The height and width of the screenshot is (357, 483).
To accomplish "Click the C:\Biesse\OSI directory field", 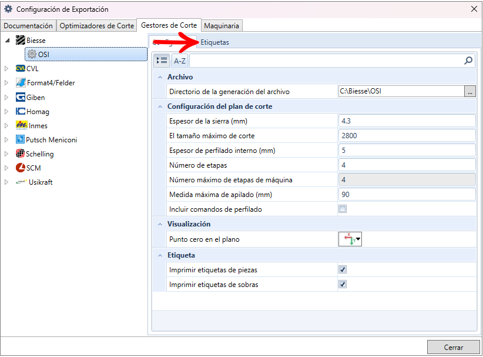I will pos(401,91).
